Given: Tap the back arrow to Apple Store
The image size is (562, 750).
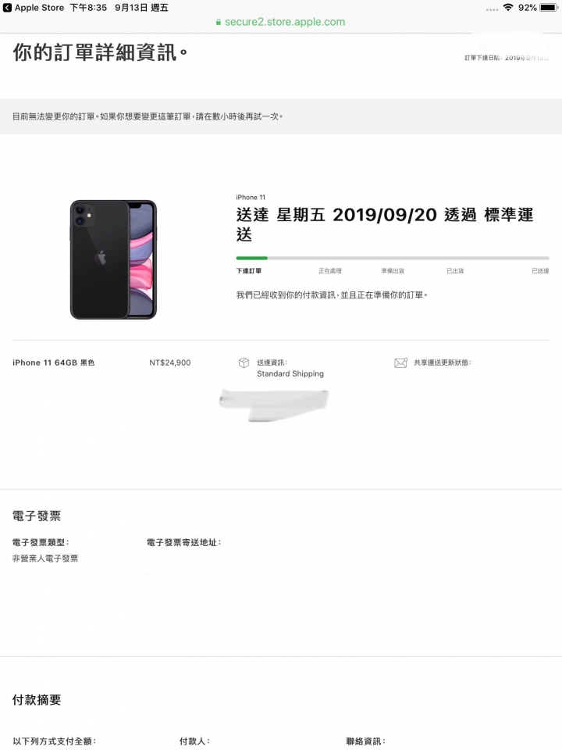Looking at the screenshot, I should (7, 8).
